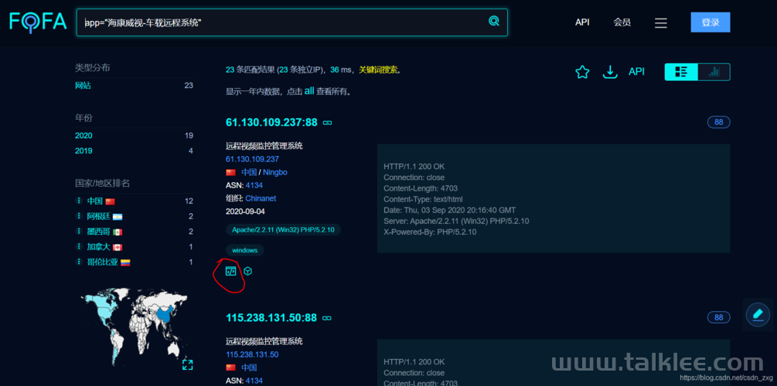Expand options for 墨西哥 country row
Screen dimensions: 777x386
pyautogui.click(x=78, y=232)
